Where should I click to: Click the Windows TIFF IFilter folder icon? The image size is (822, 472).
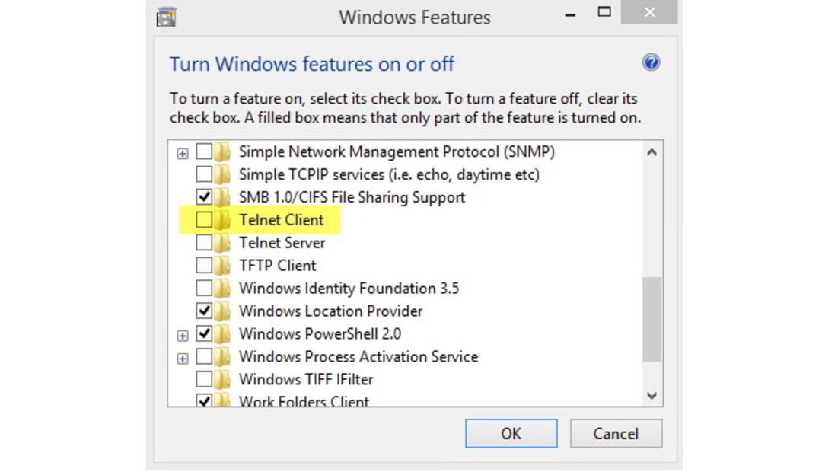(222, 379)
